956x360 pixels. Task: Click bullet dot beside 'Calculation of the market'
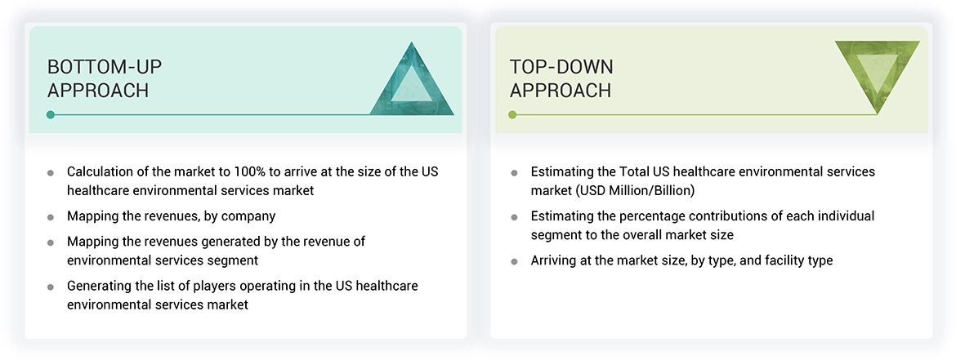[51, 173]
